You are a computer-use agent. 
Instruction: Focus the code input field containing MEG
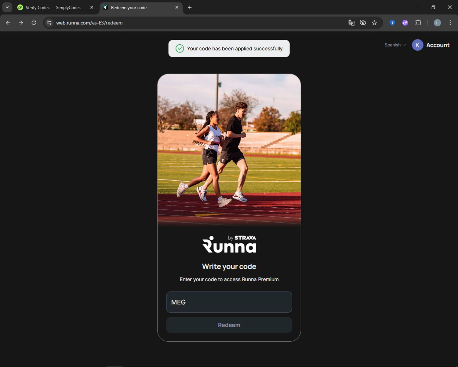(229, 302)
